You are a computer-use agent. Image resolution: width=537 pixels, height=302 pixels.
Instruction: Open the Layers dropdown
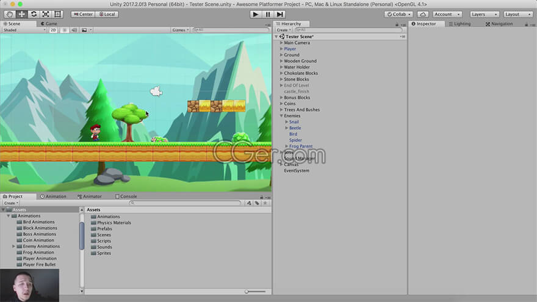485,15
